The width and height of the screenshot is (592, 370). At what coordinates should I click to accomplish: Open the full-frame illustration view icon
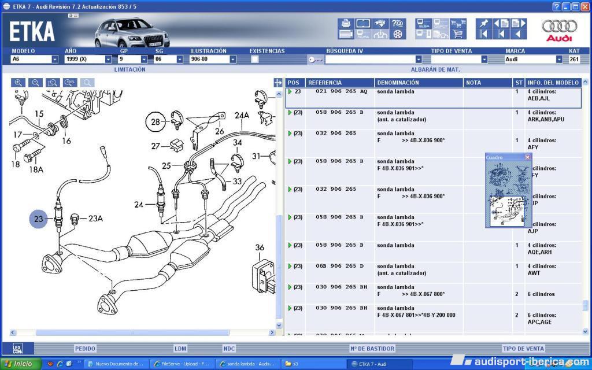click(363, 23)
